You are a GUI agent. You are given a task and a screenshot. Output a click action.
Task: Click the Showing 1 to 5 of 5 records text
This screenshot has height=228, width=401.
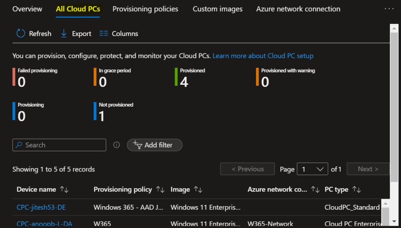[54, 169]
